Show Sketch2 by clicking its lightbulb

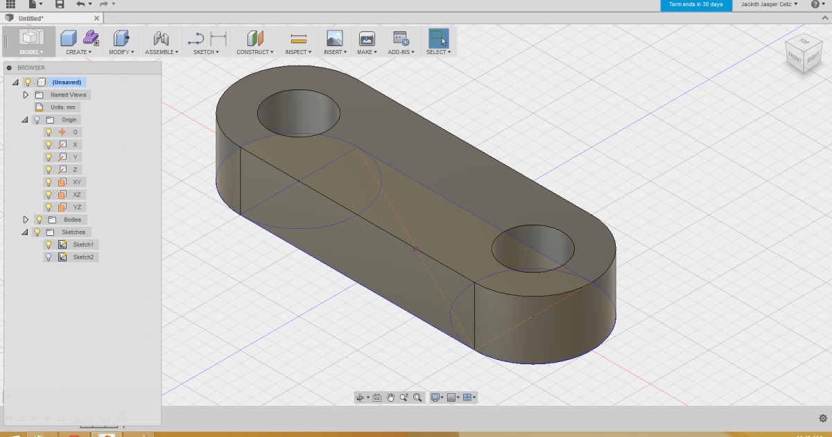pos(49,257)
